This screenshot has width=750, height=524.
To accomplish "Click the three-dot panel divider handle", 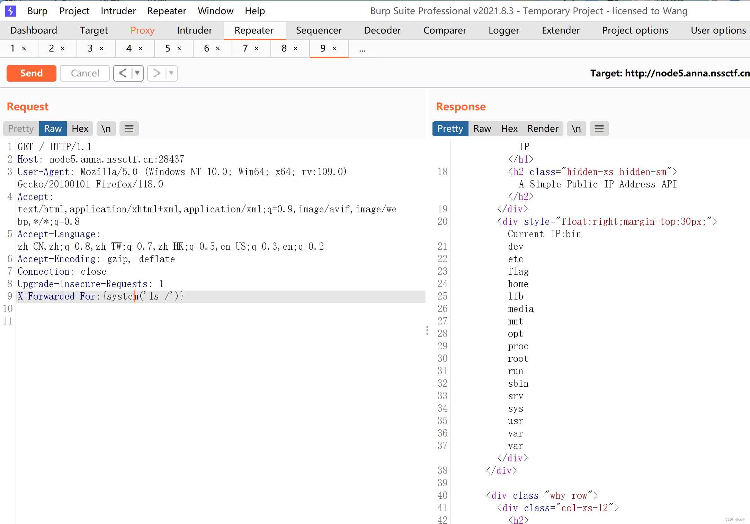I will pyautogui.click(x=427, y=330).
